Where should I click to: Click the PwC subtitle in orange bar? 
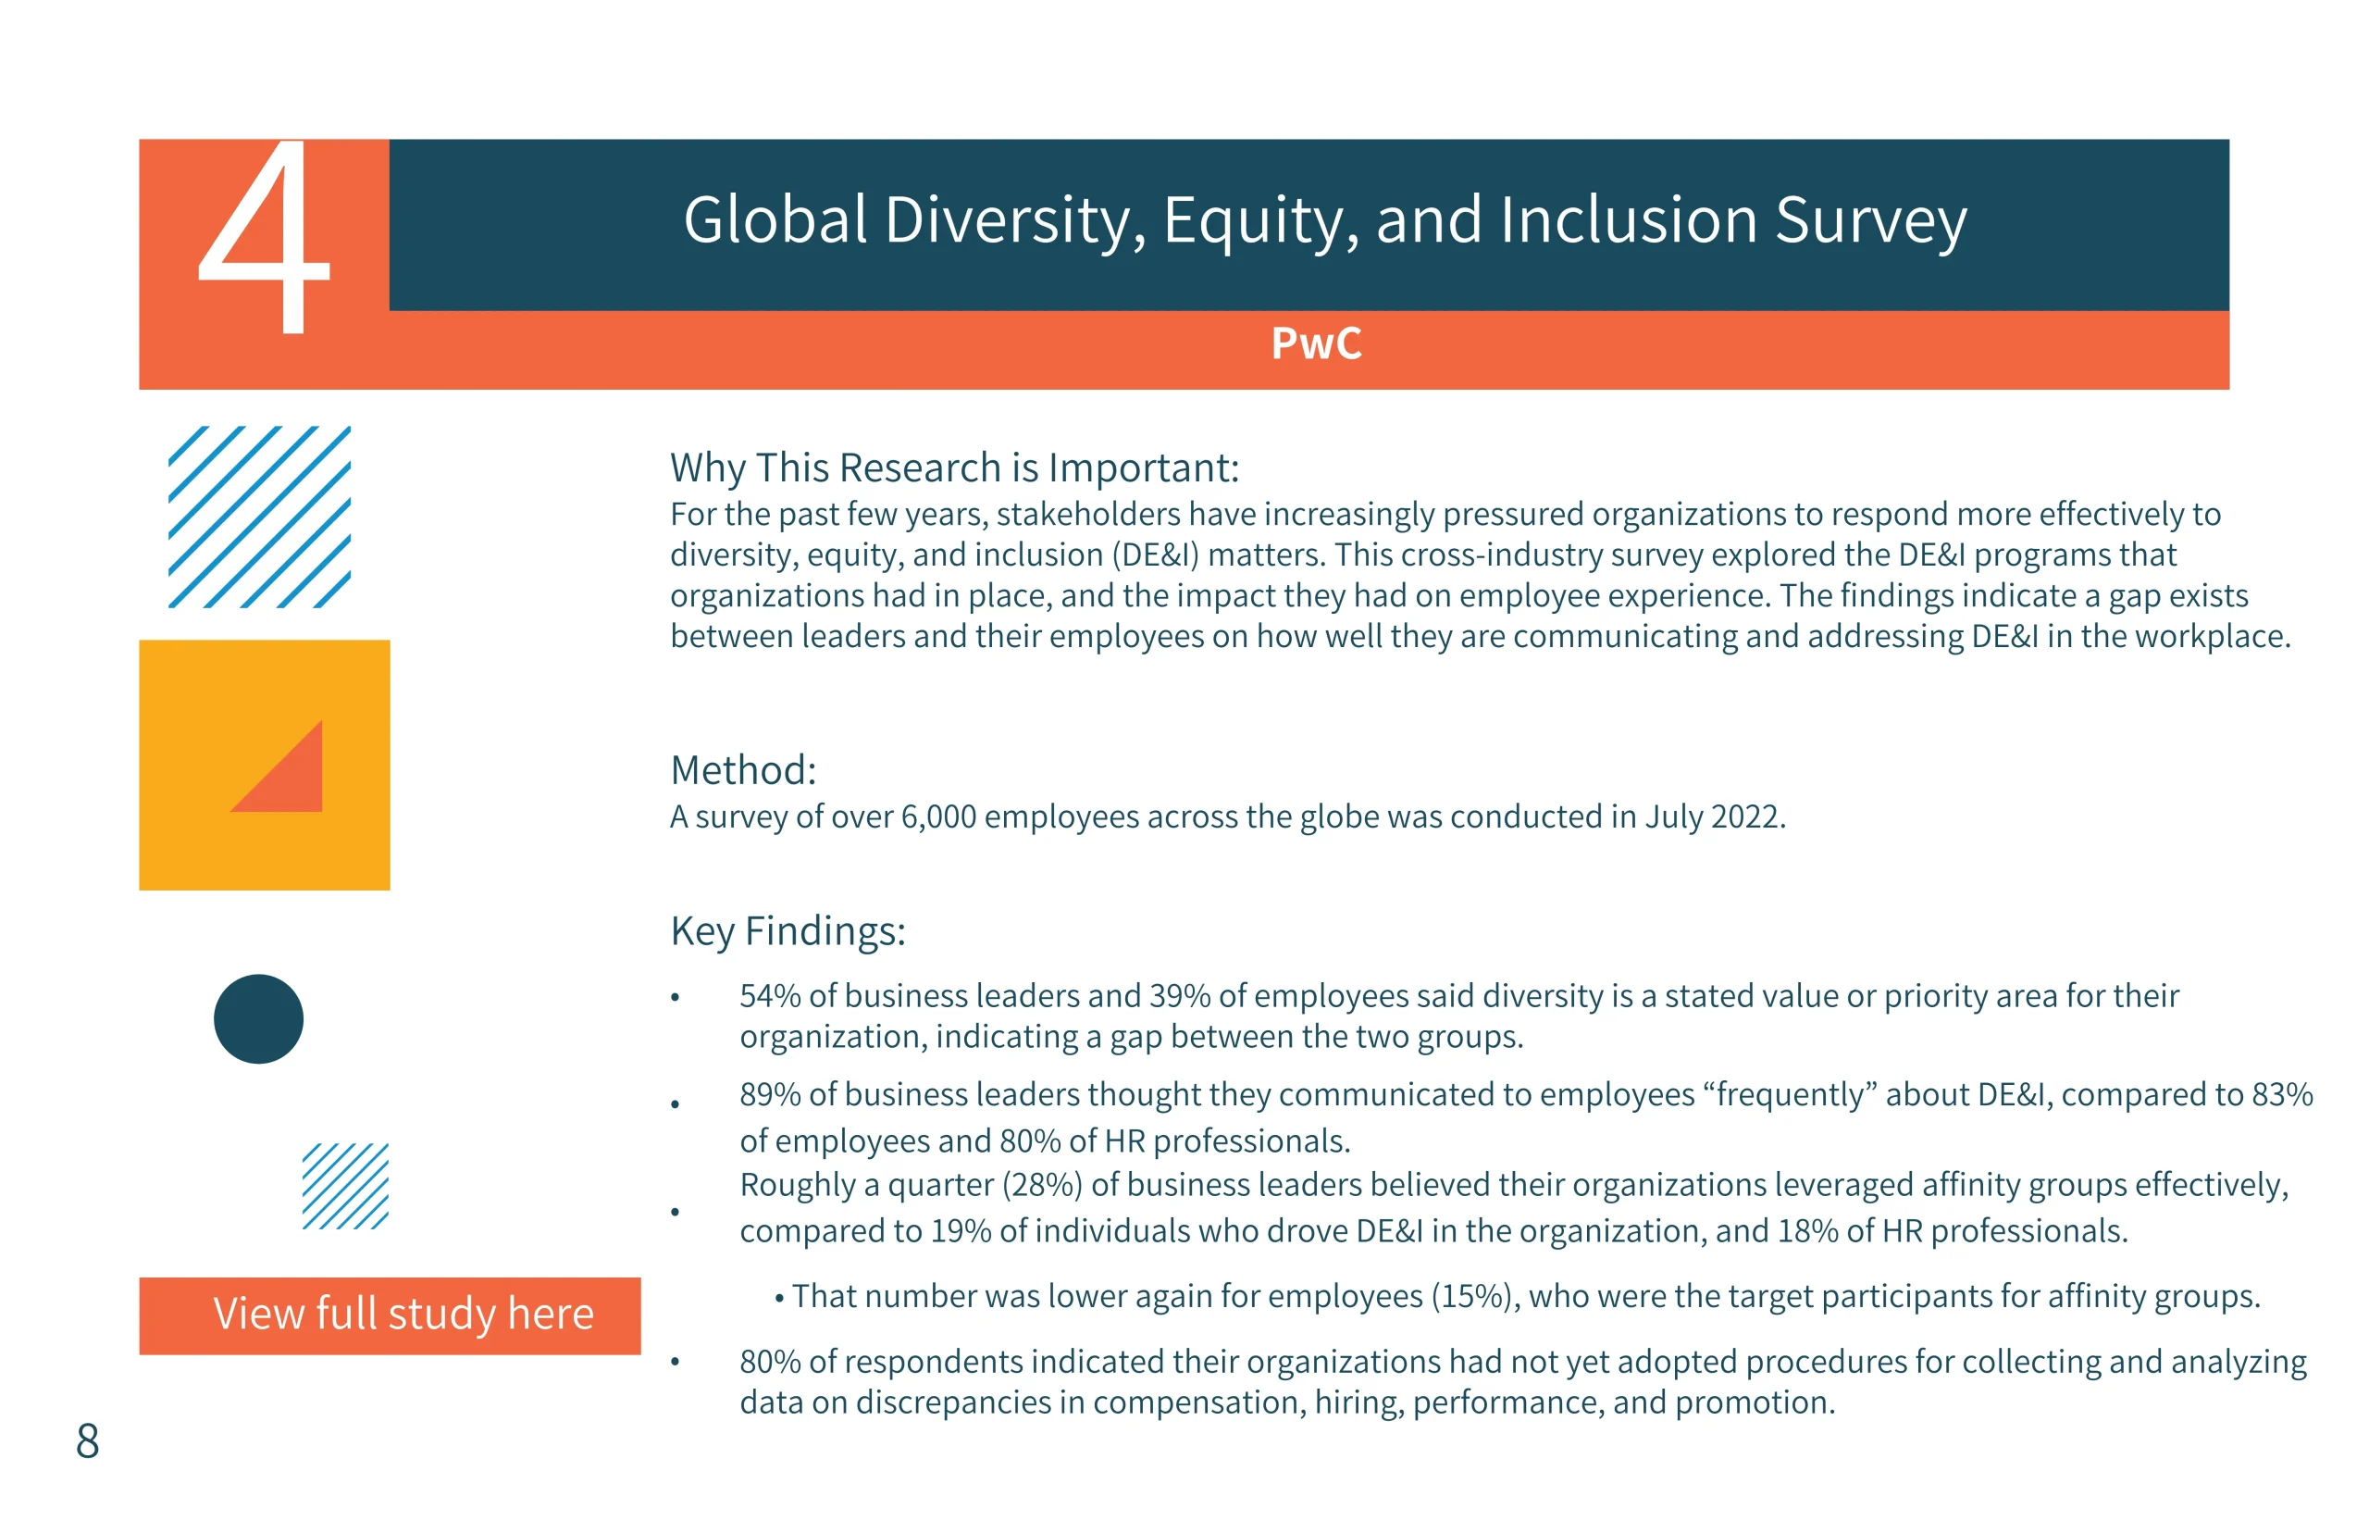coord(1314,344)
